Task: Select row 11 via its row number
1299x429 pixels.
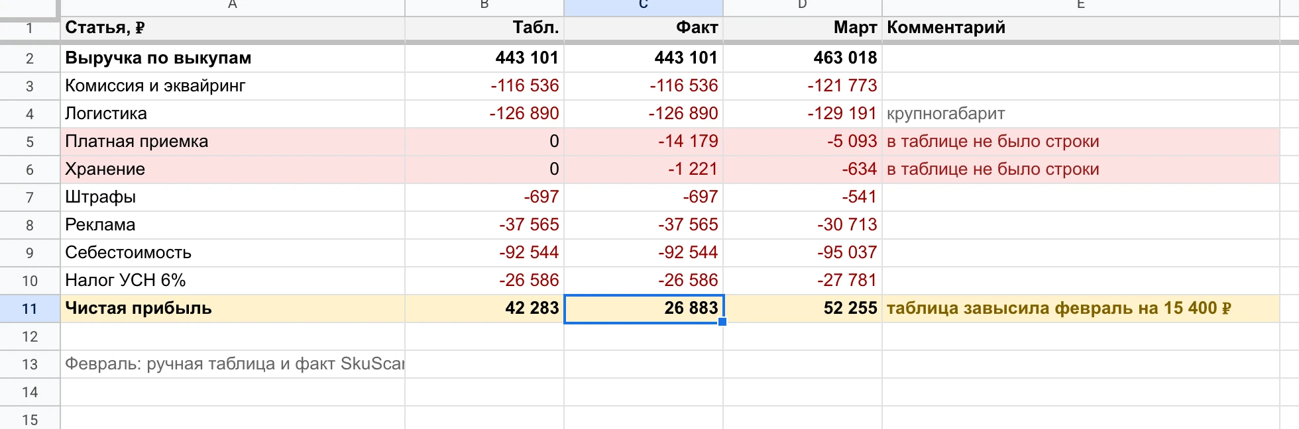Action: click(x=30, y=309)
